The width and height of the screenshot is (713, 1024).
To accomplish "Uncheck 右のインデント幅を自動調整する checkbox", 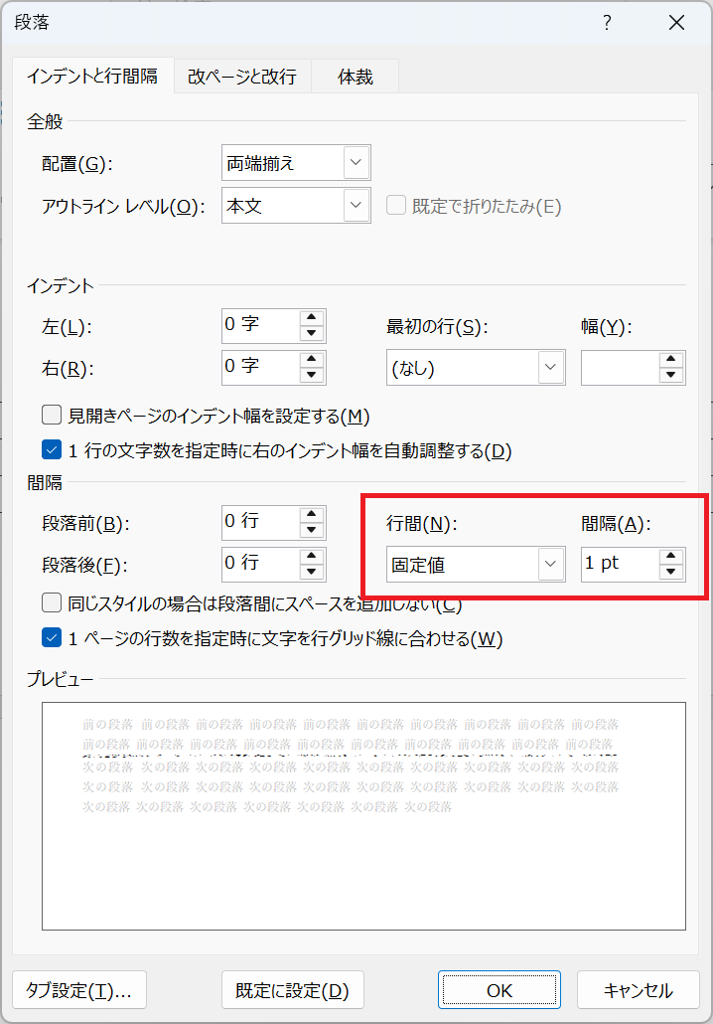I will tap(52, 450).
